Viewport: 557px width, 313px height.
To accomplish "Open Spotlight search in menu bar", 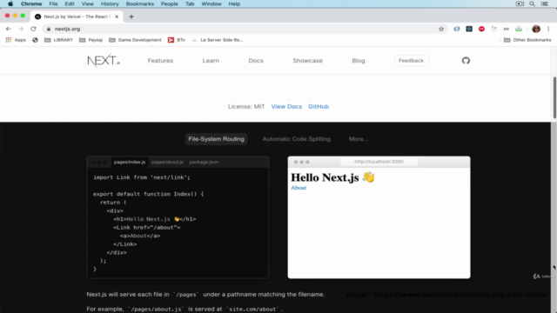I will (532, 3).
